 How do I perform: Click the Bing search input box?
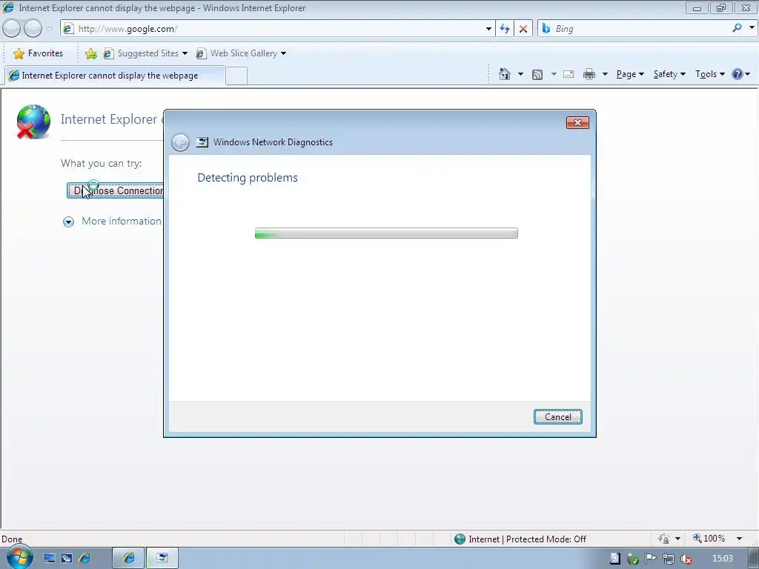coord(641,29)
